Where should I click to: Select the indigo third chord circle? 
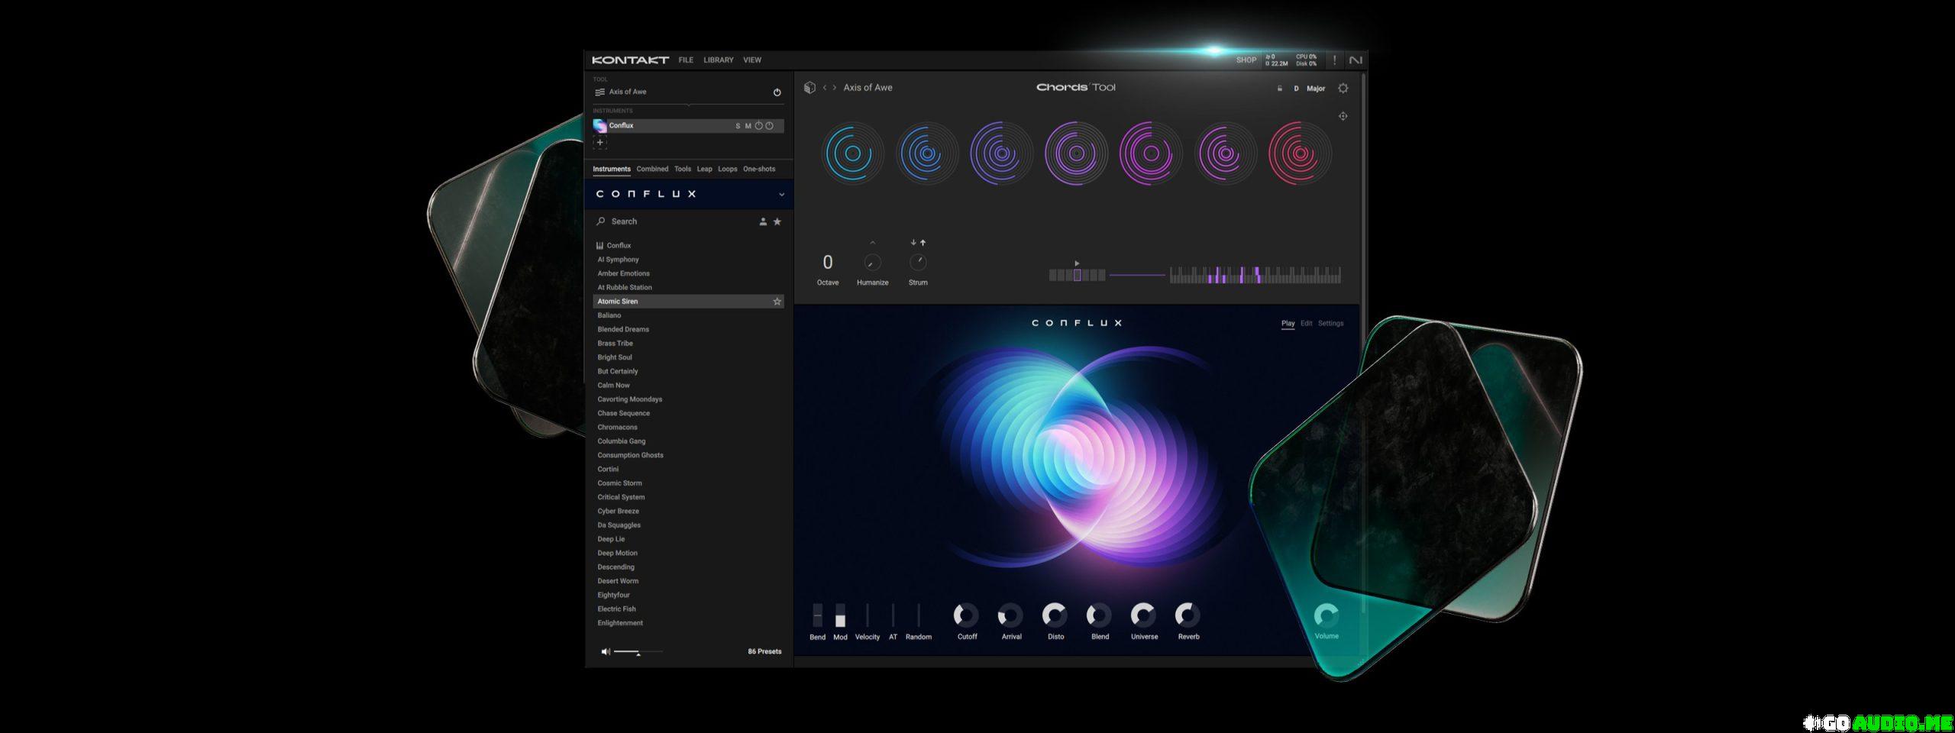coord(1001,153)
